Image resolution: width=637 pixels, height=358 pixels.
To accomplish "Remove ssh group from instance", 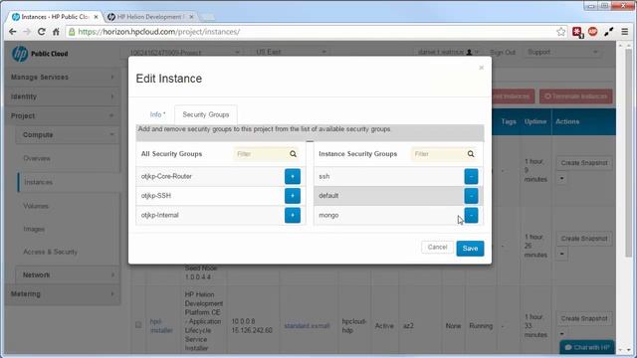I will (x=471, y=177).
